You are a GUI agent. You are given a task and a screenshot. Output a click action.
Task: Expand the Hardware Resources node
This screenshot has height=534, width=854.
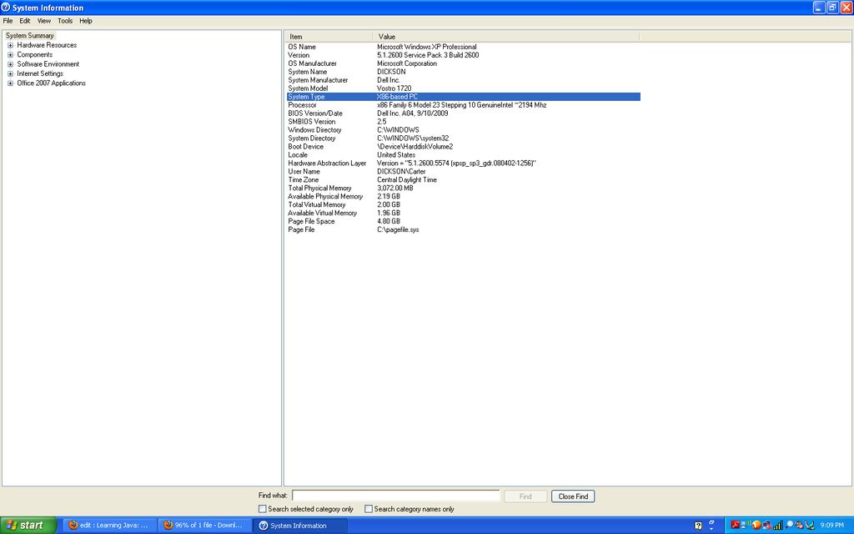point(10,45)
